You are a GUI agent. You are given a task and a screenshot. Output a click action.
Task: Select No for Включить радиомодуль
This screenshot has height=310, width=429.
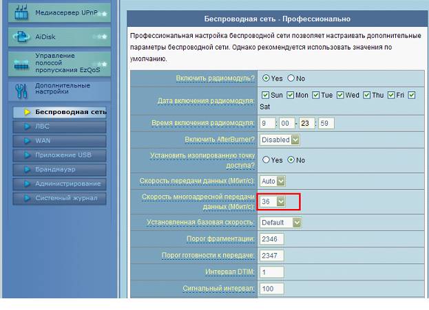click(x=291, y=78)
